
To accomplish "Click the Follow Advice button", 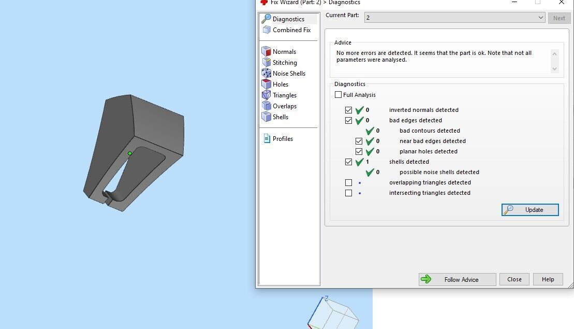I will (457, 279).
